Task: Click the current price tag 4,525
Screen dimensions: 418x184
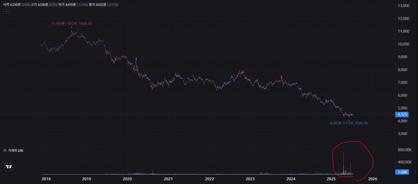Action: [x=403, y=115]
